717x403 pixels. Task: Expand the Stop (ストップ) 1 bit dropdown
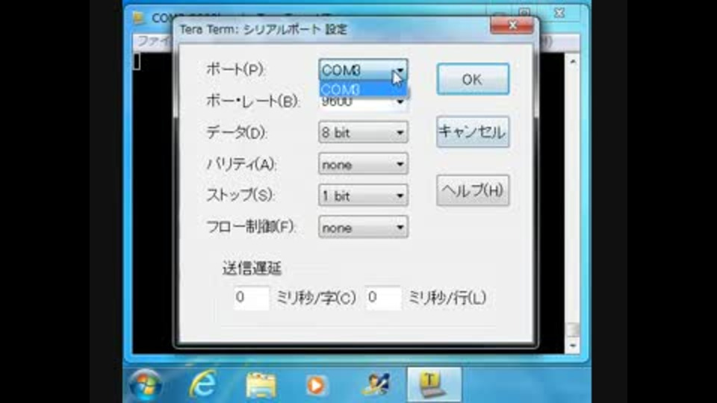tap(363, 196)
